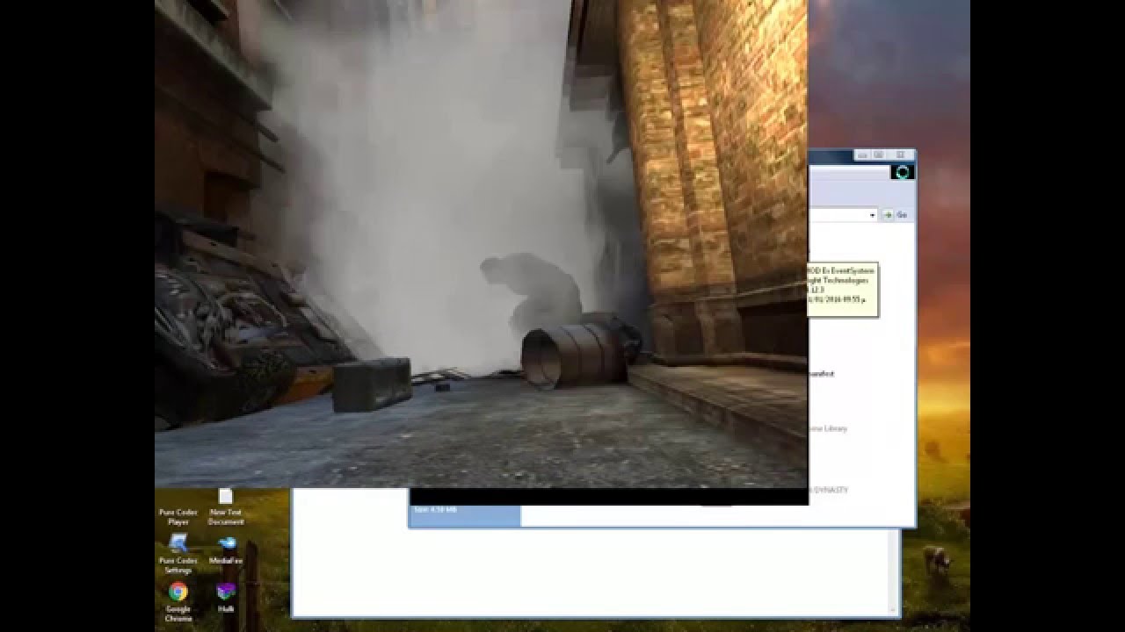Click the throbber logo in the browser window
Screen dimensions: 1125x632
[x=902, y=172]
